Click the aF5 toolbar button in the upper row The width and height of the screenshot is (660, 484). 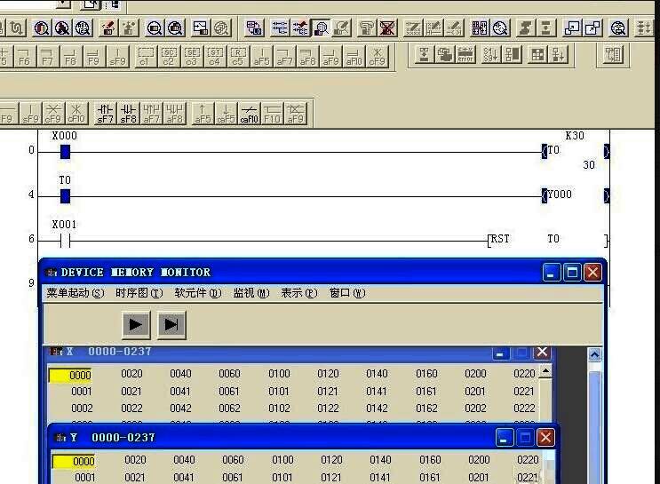(x=261, y=57)
